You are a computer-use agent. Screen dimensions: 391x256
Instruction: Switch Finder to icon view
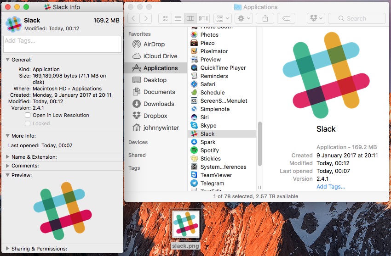165,18
